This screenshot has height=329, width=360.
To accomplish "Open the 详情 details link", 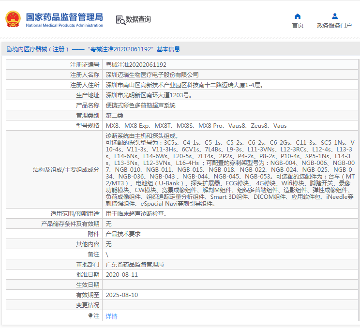I will click(x=111, y=316).
